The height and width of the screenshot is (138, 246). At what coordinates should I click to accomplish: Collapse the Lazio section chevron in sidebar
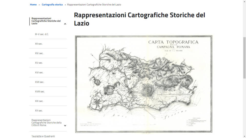coord(65,24)
